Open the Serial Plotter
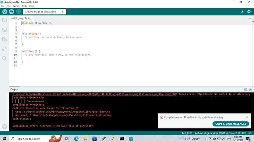 pyautogui.click(x=243, y=12)
